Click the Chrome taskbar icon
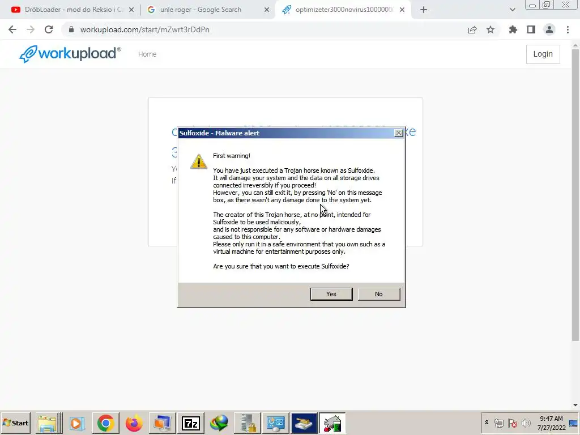The image size is (580, 435). (x=106, y=423)
